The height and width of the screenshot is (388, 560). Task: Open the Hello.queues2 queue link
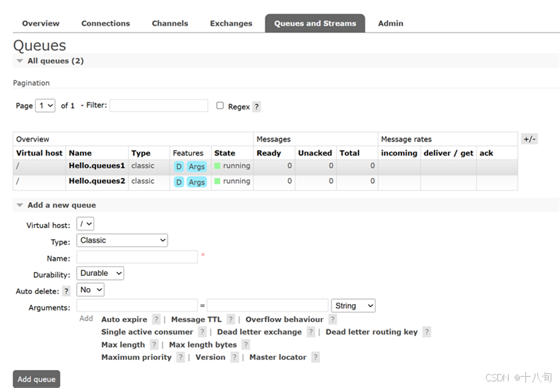[x=97, y=181]
